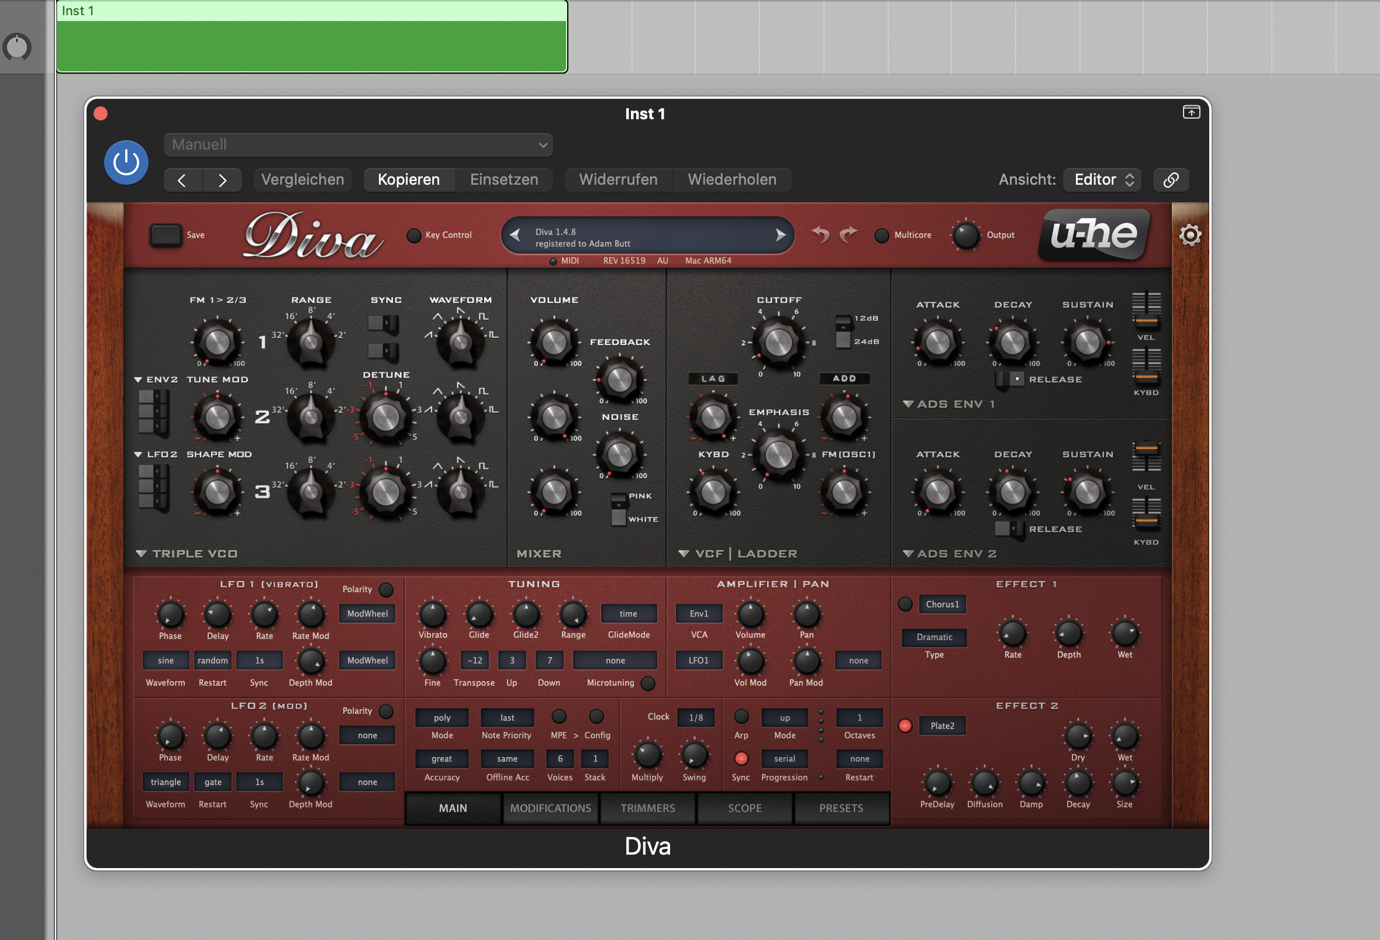Open Plate2 effect selector
This screenshot has width=1380, height=940.
click(x=943, y=726)
